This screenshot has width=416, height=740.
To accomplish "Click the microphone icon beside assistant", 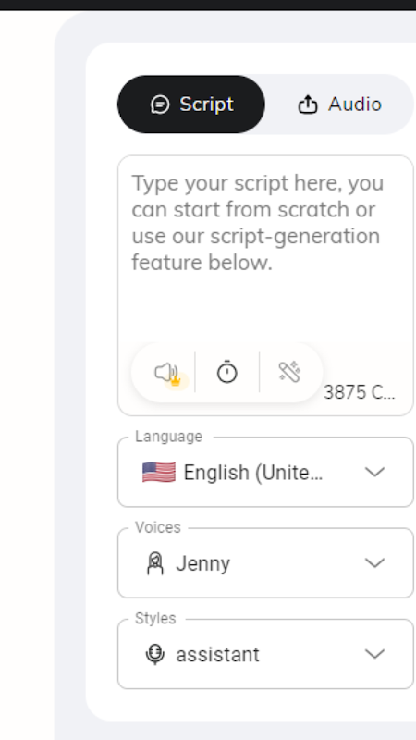I will [155, 655].
